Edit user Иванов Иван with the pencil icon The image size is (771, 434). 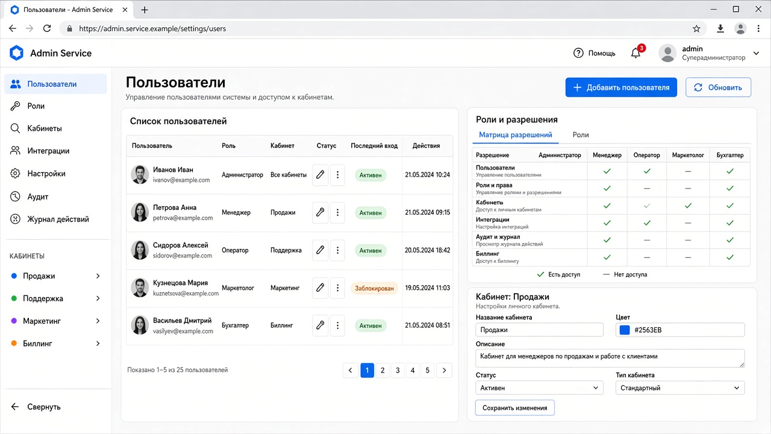320,175
